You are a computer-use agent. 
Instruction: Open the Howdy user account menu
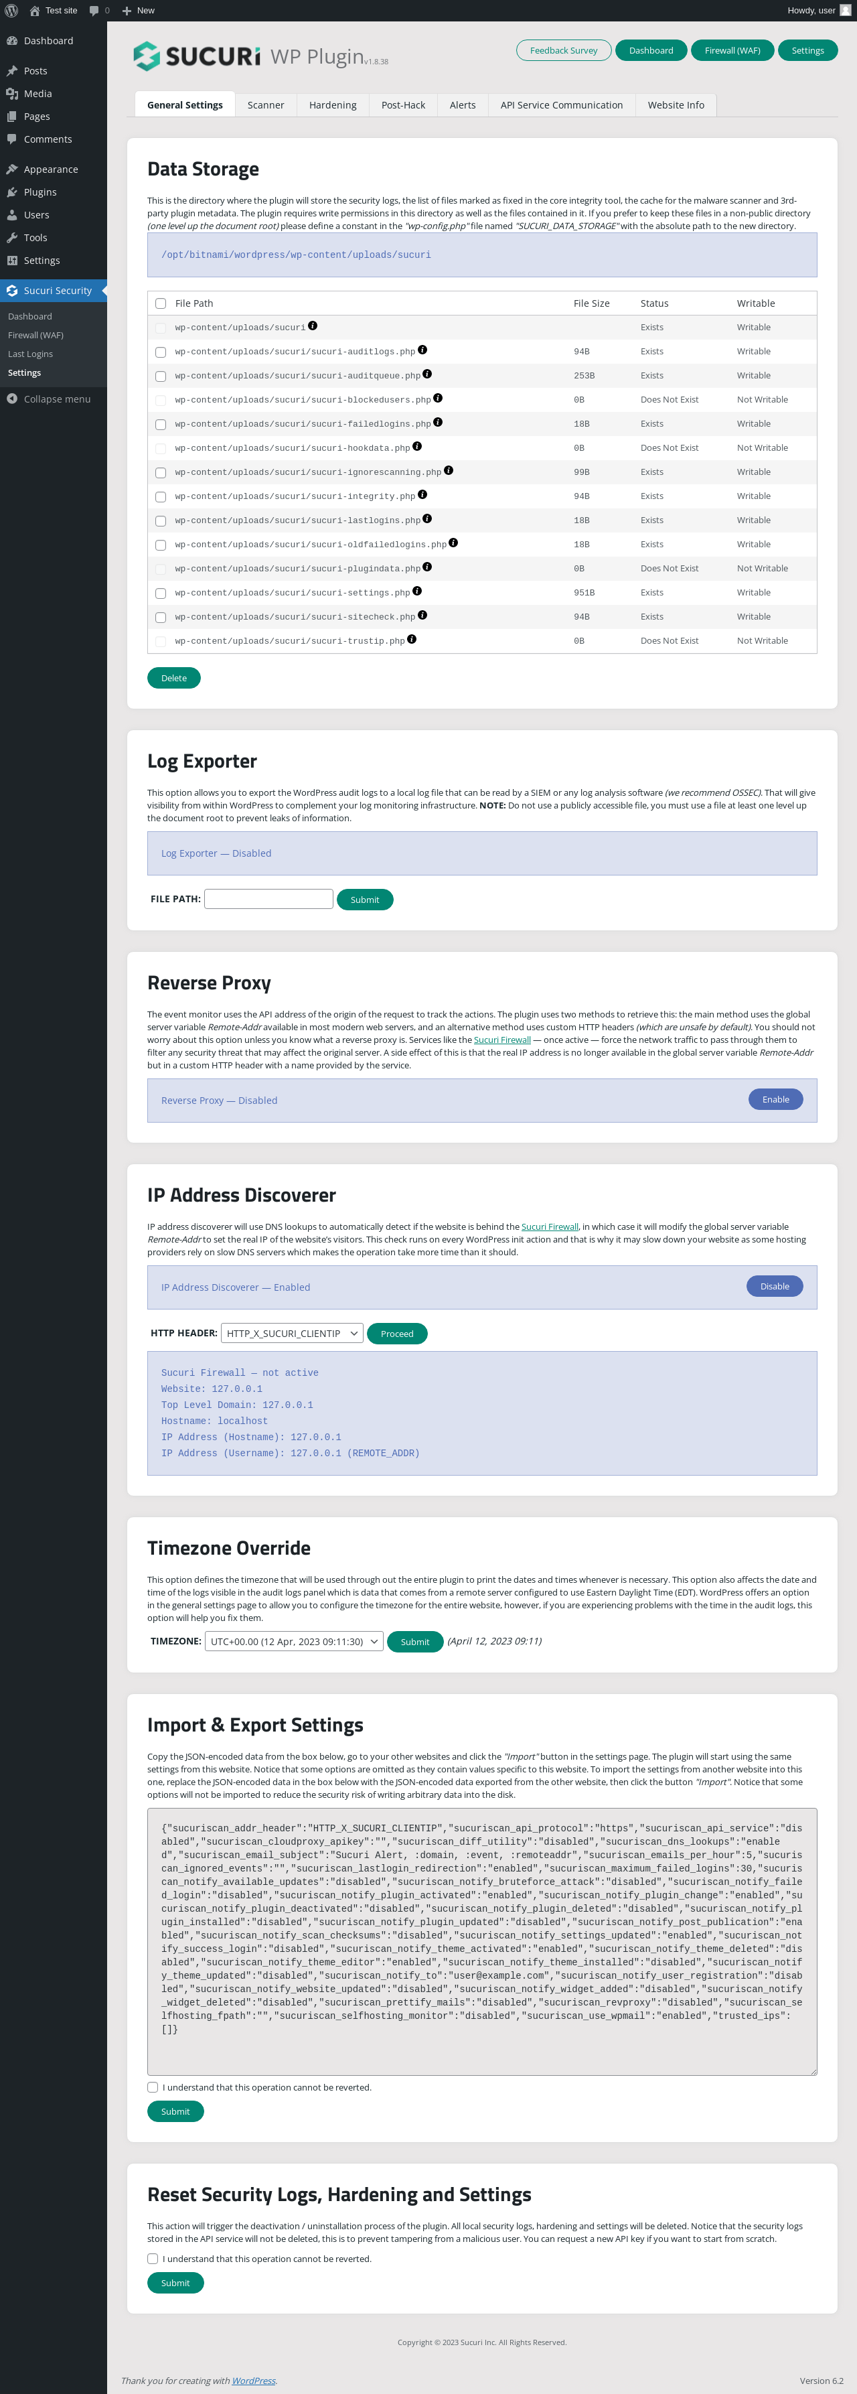[818, 10]
